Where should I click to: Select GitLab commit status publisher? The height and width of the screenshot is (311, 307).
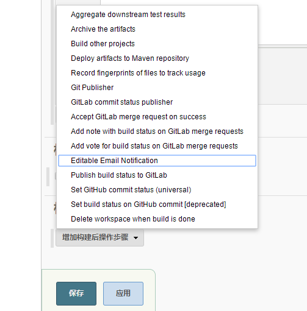pos(157,102)
